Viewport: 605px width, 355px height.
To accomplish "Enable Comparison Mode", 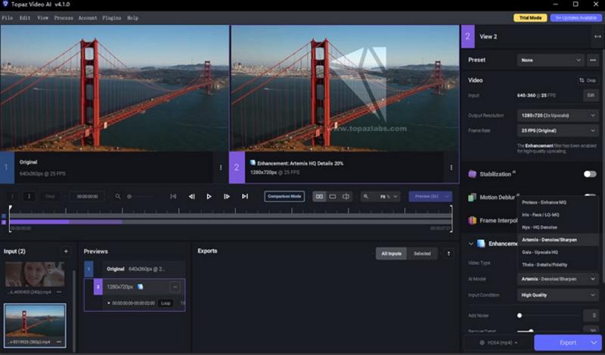I will point(284,196).
